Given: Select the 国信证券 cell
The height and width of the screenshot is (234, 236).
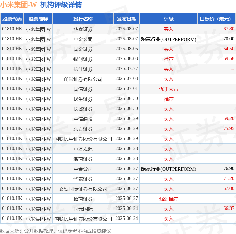Looking at the screenshot, I should [83, 89].
